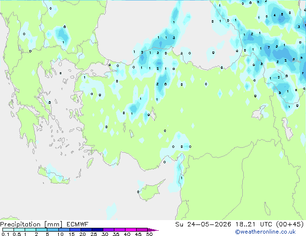The height and width of the screenshot is (236, 306).
Task: Pick the 2–5 mm legend swatch
Action: tap(42, 230)
